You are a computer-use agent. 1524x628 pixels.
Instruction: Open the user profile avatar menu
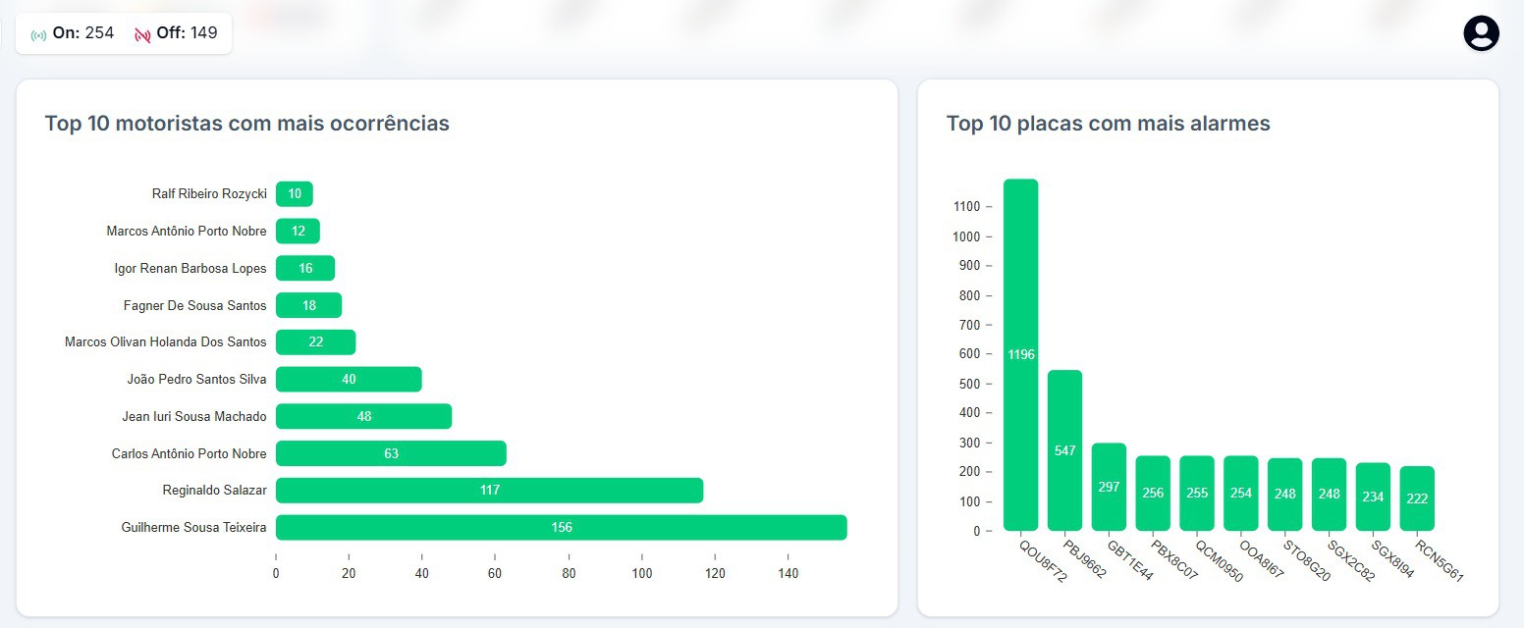(x=1481, y=33)
